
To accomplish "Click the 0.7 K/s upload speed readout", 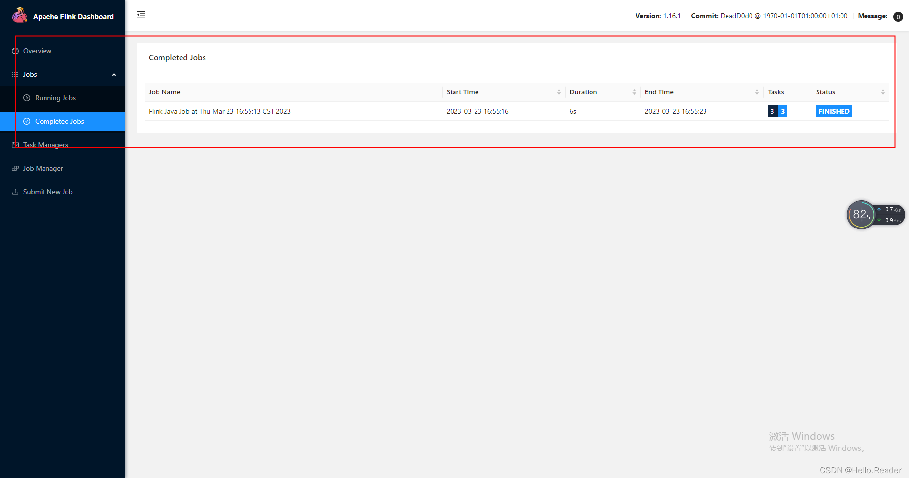I will point(893,209).
